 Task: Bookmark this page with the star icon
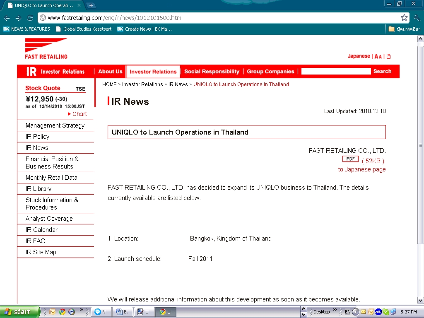[x=404, y=18]
